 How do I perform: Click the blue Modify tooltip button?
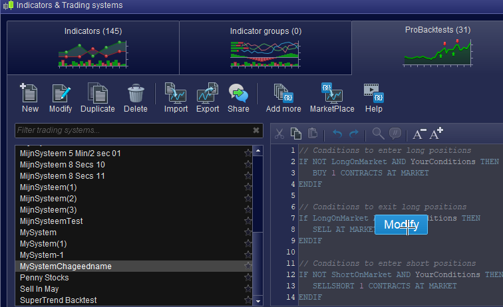(x=401, y=225)
